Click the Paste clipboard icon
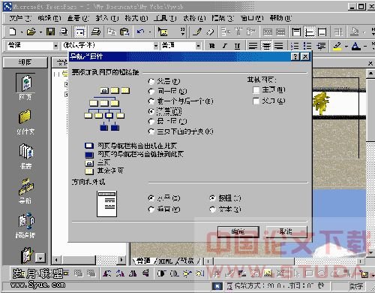The height and width of the screenshot is (293, 375). pyautogui.click(x=124, y=32)
